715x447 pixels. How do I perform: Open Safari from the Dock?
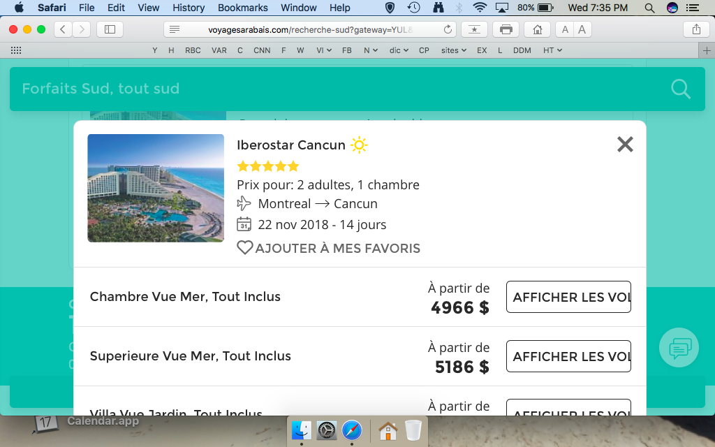click(x=352, y=430)
